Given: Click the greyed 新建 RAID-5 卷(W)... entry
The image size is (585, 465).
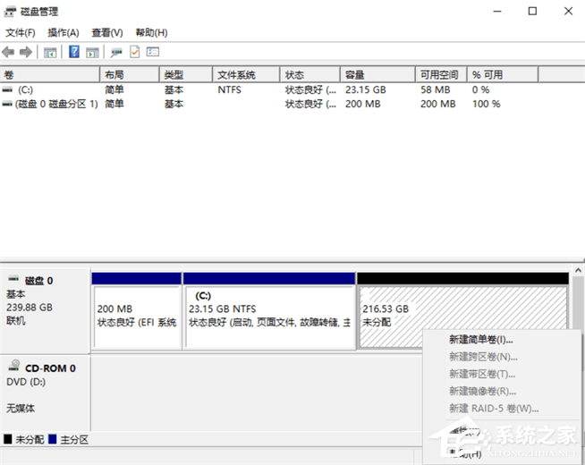Looking at the screenshot, I should [x=494, y=409].
